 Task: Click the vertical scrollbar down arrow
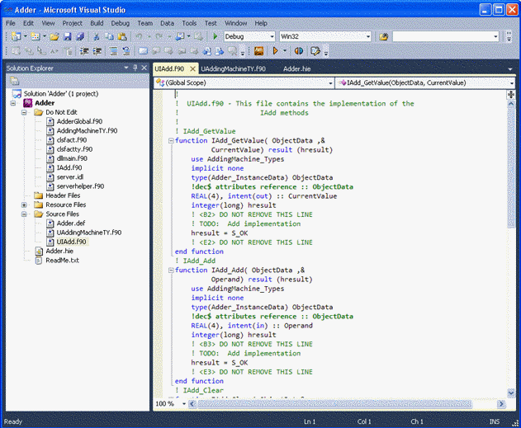click(511, 393)
